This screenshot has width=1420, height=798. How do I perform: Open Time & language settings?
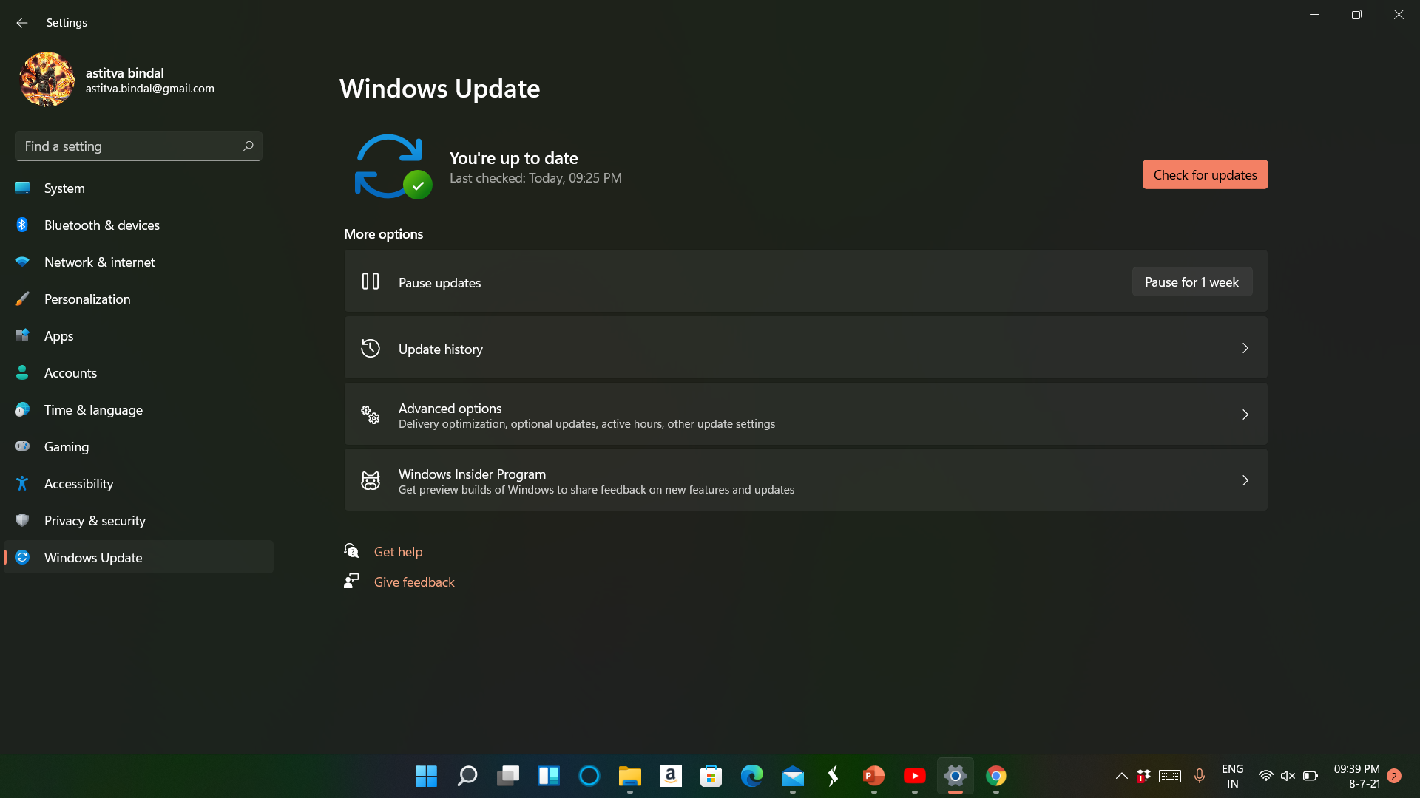pyautogui.click(x=138, y=409)
